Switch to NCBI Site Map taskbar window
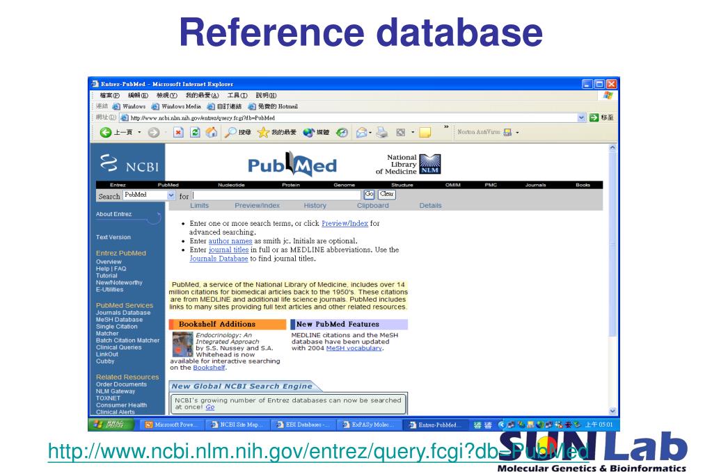The height and width of the screenshot is (474, 712). (x=237, y=425)
